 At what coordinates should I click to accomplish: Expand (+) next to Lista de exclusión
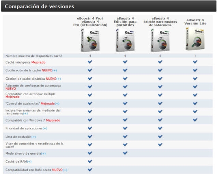pos(34,137)
